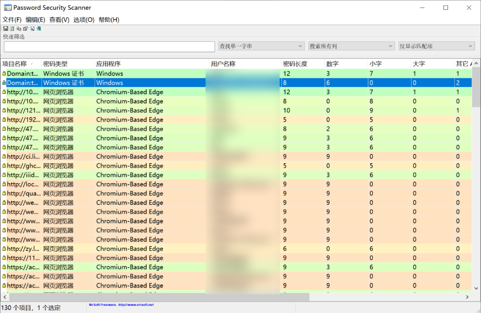Open the 文件(F) menu
481x313 pixels.
click(12, 20)
